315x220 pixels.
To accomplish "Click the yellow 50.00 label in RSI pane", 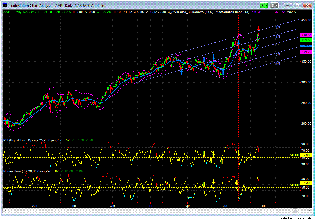I will click(x=294, y=155).
